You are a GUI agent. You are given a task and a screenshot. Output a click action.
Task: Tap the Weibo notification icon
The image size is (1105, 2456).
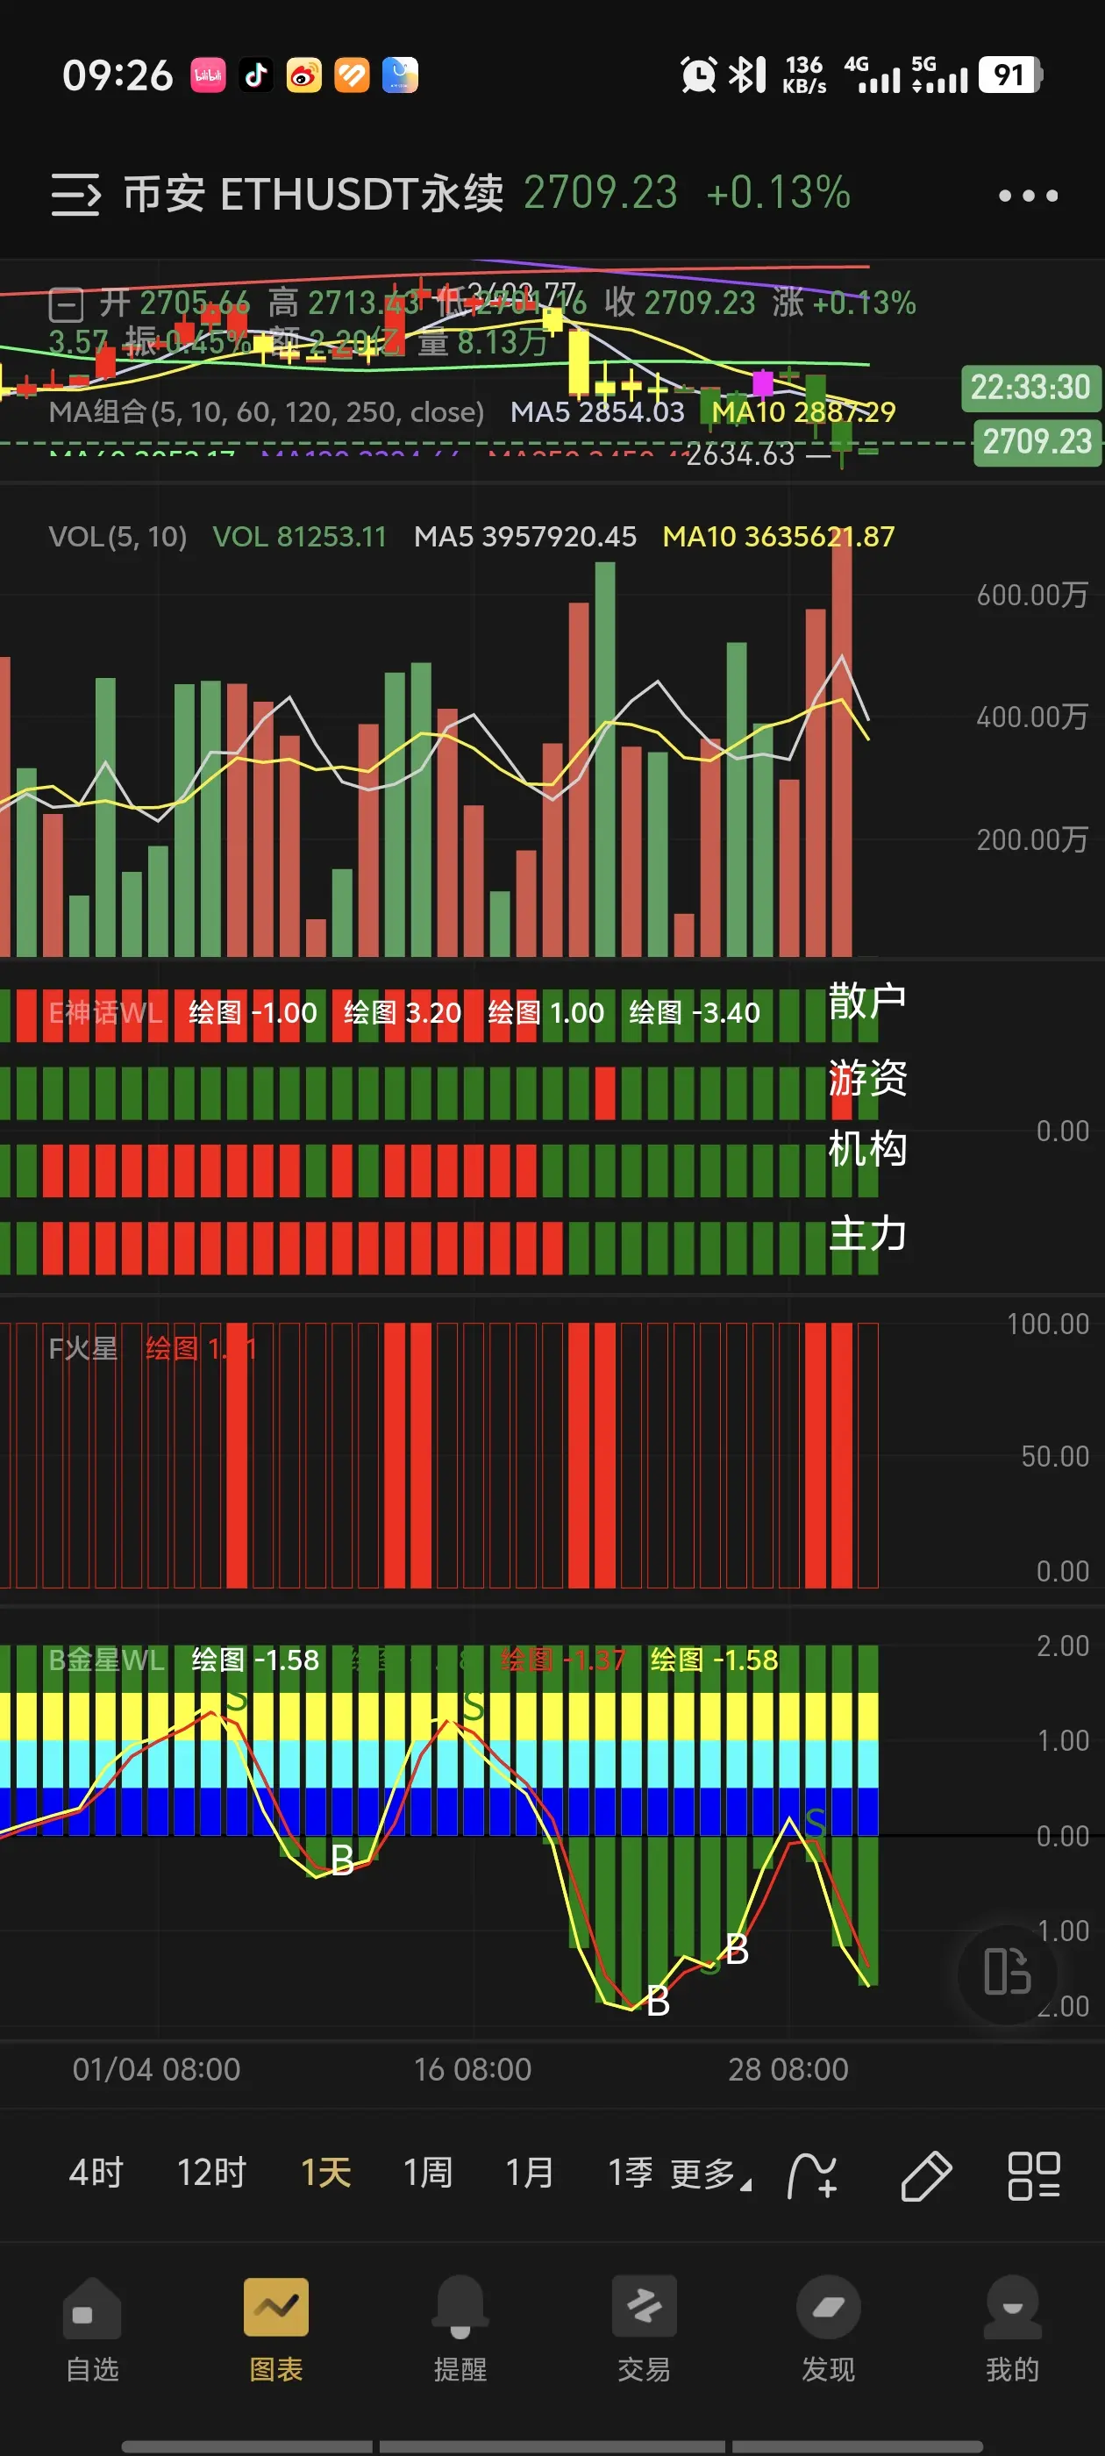304,75
